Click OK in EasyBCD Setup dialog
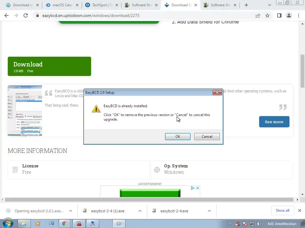The width and height of the screenshot is (305, 228). tap(178, 137)
